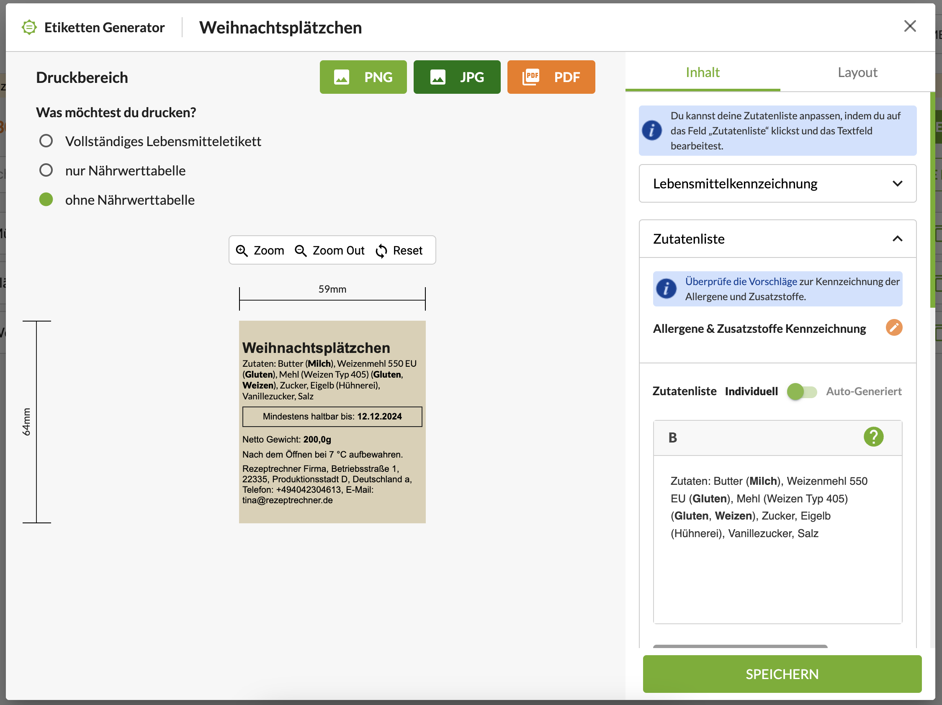This screenshot has width=942, height=705.
Task: Switch to the Layout tab
Action: point(857,72)
